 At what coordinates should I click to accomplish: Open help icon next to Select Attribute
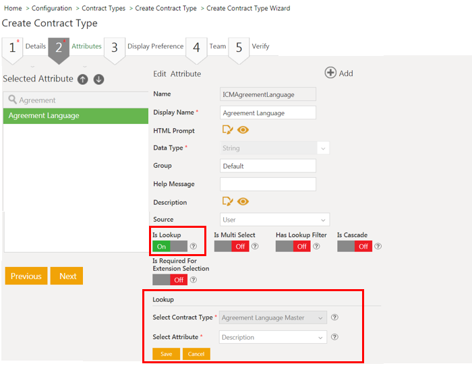tap(335, 337)
